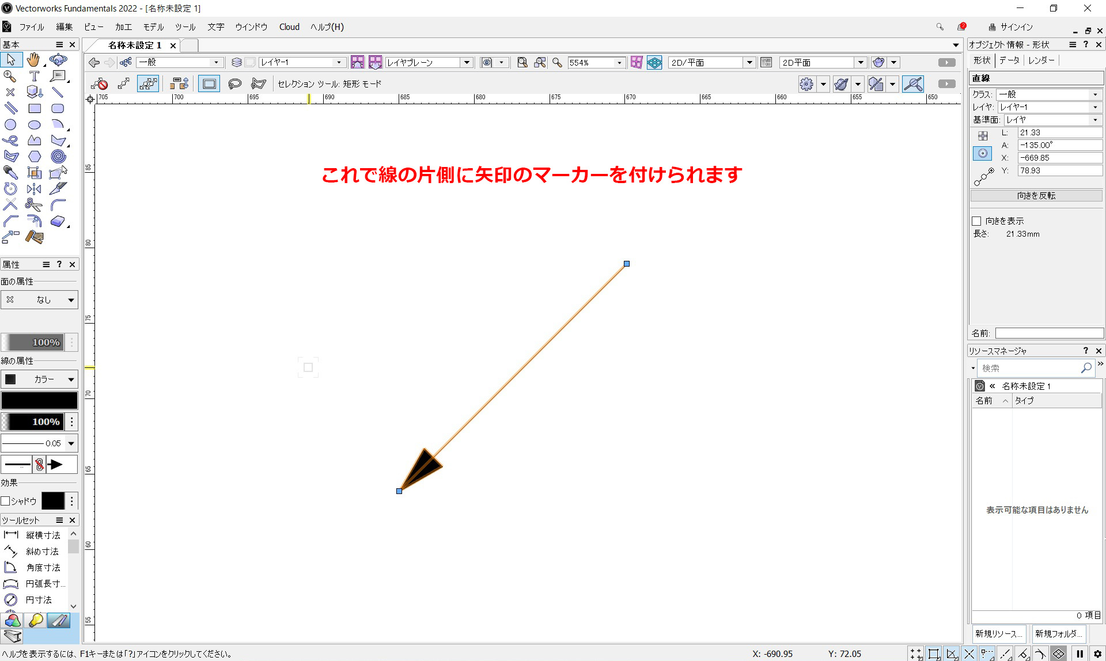This screenshot has width=1106, height=661.
Task: Click the black line color swatch
Action: (x=39, y=400)
